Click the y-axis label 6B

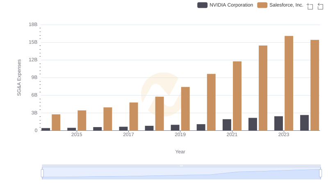[x=34, y=95]
